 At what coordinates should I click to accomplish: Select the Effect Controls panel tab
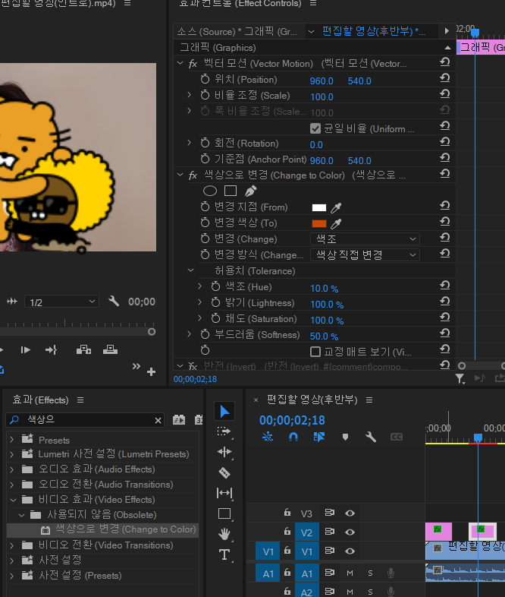coord(240,4)
